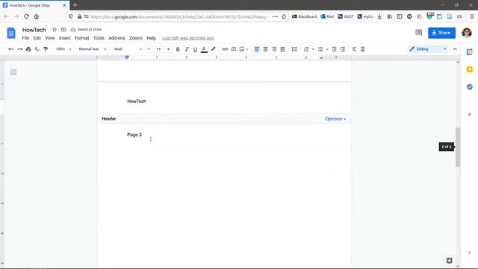Expand the header Options dropdown

click(x=335, y=119)
